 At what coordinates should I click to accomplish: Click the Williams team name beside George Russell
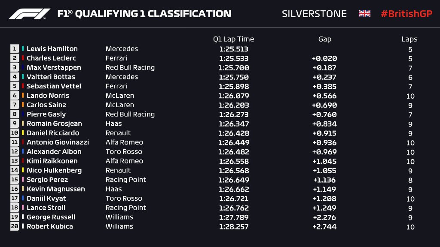[x=119, y=217]
